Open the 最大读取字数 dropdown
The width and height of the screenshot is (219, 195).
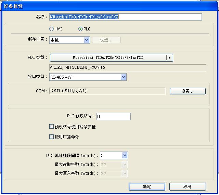114,165
